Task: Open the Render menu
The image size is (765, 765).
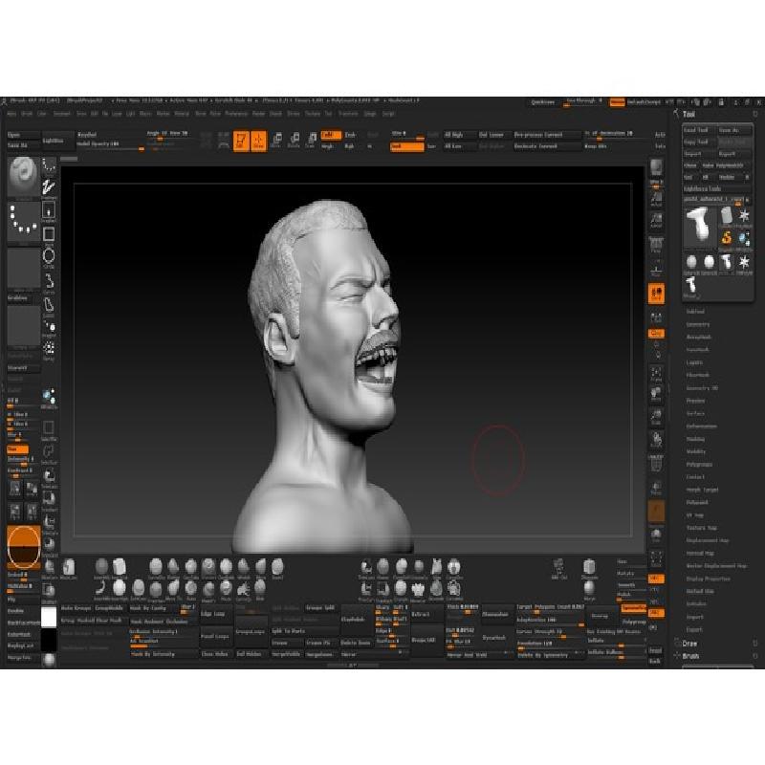Action: pos(258,114)
